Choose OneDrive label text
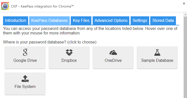The image size is (187, 98). pyautogui.click(x=113, y=60)
